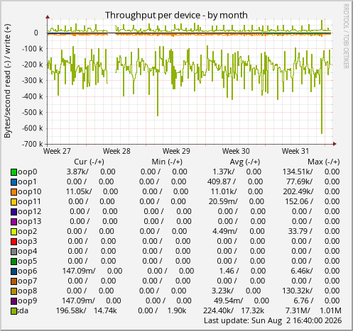Click the sda avg read value '224.40k/'
This screenshot has height=331, width=353.
pyautogui.click(x=218, y=310)
